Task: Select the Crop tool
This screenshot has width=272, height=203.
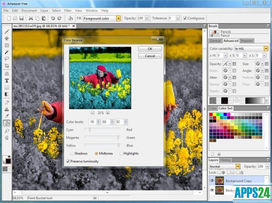Action: (x=6, y=66)
